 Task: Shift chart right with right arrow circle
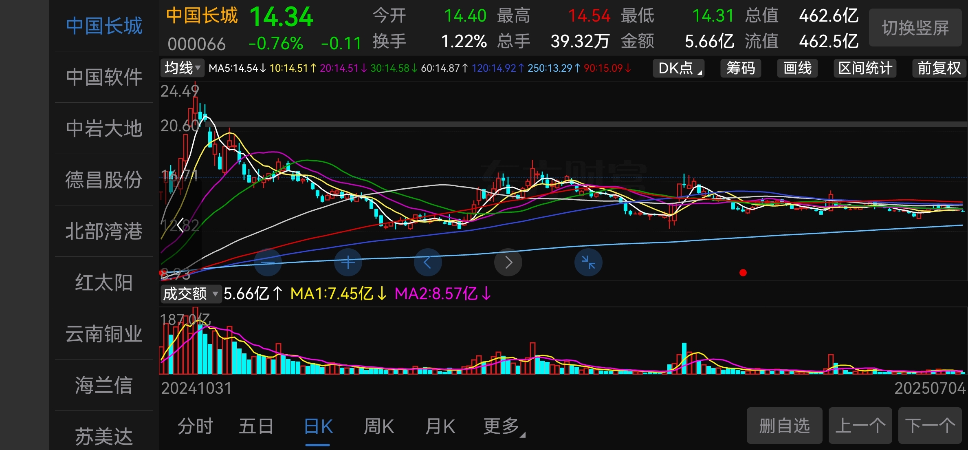(x=508, y=262)
